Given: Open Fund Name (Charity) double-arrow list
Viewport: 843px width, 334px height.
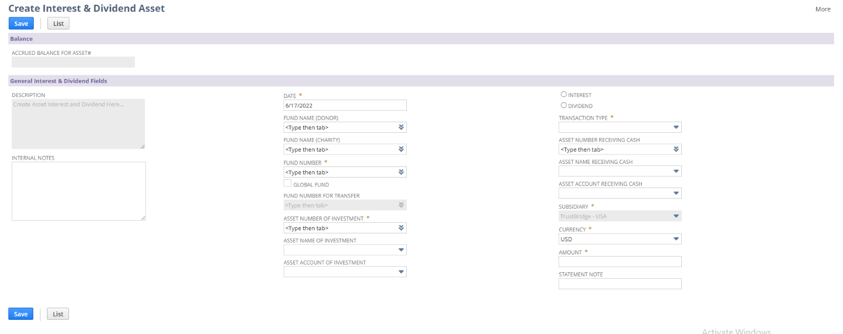Looking at the screenshot, I should click(401, 150).
